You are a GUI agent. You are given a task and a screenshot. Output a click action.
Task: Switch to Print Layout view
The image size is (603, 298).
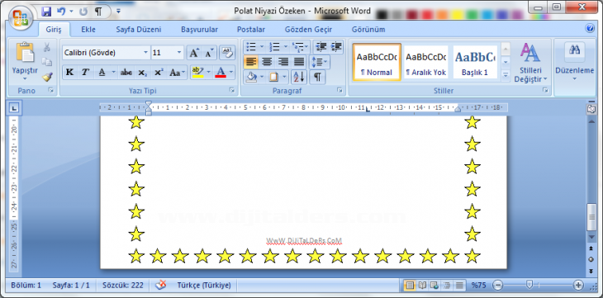pyautogui.click(x=410, y=286)
